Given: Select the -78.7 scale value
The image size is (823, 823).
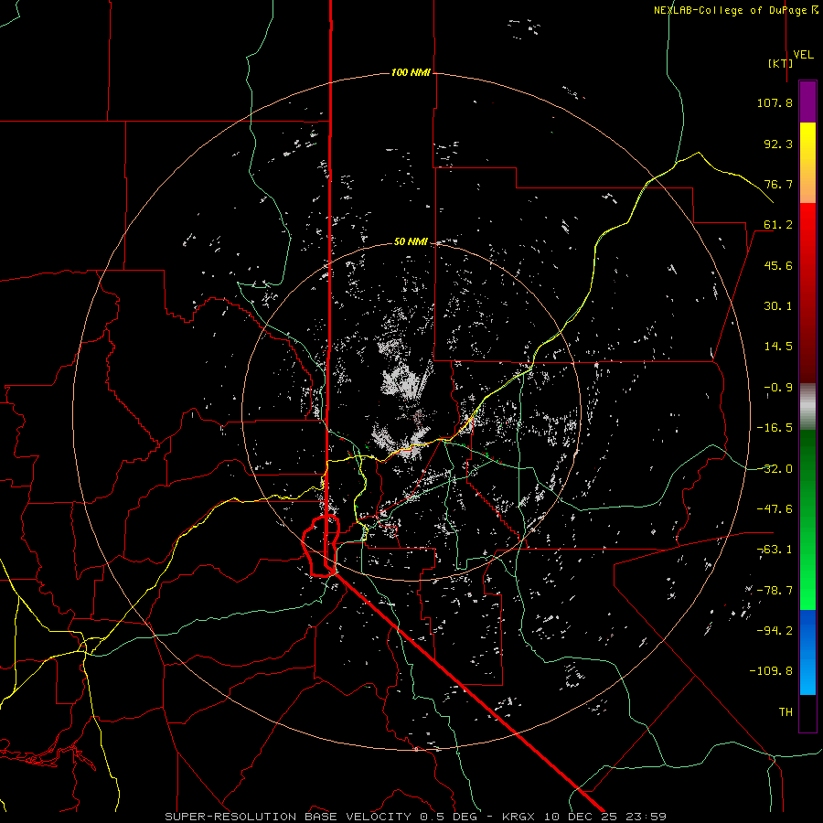Looking at the screenshot, I should coord(775,591).
